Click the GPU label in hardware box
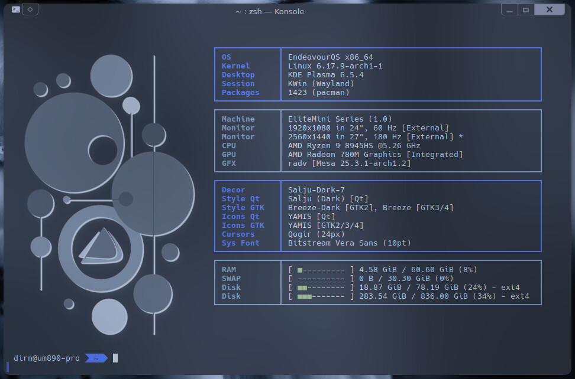Image resolution: width=575 pixels, height=379 pixels. pos(228,155)
